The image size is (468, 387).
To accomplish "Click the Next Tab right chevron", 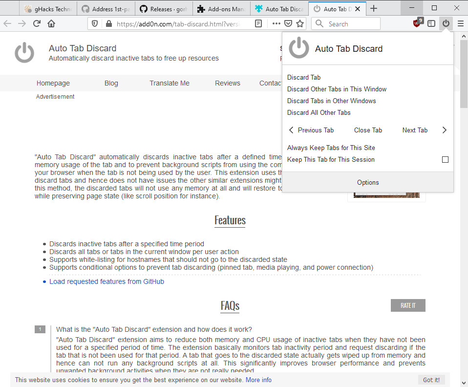I will pos(444,130).
